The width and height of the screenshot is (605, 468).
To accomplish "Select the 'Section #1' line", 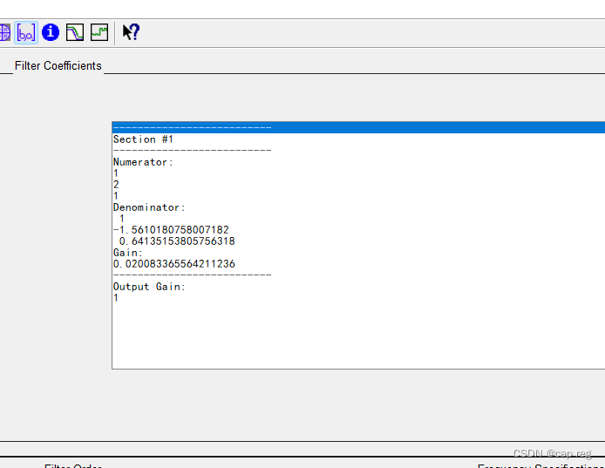I will click(143, 139).
